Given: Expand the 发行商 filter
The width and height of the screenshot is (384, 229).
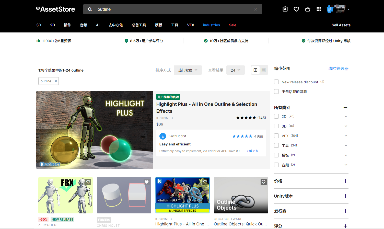Looking at the screenshot, I should click(345, 211).
